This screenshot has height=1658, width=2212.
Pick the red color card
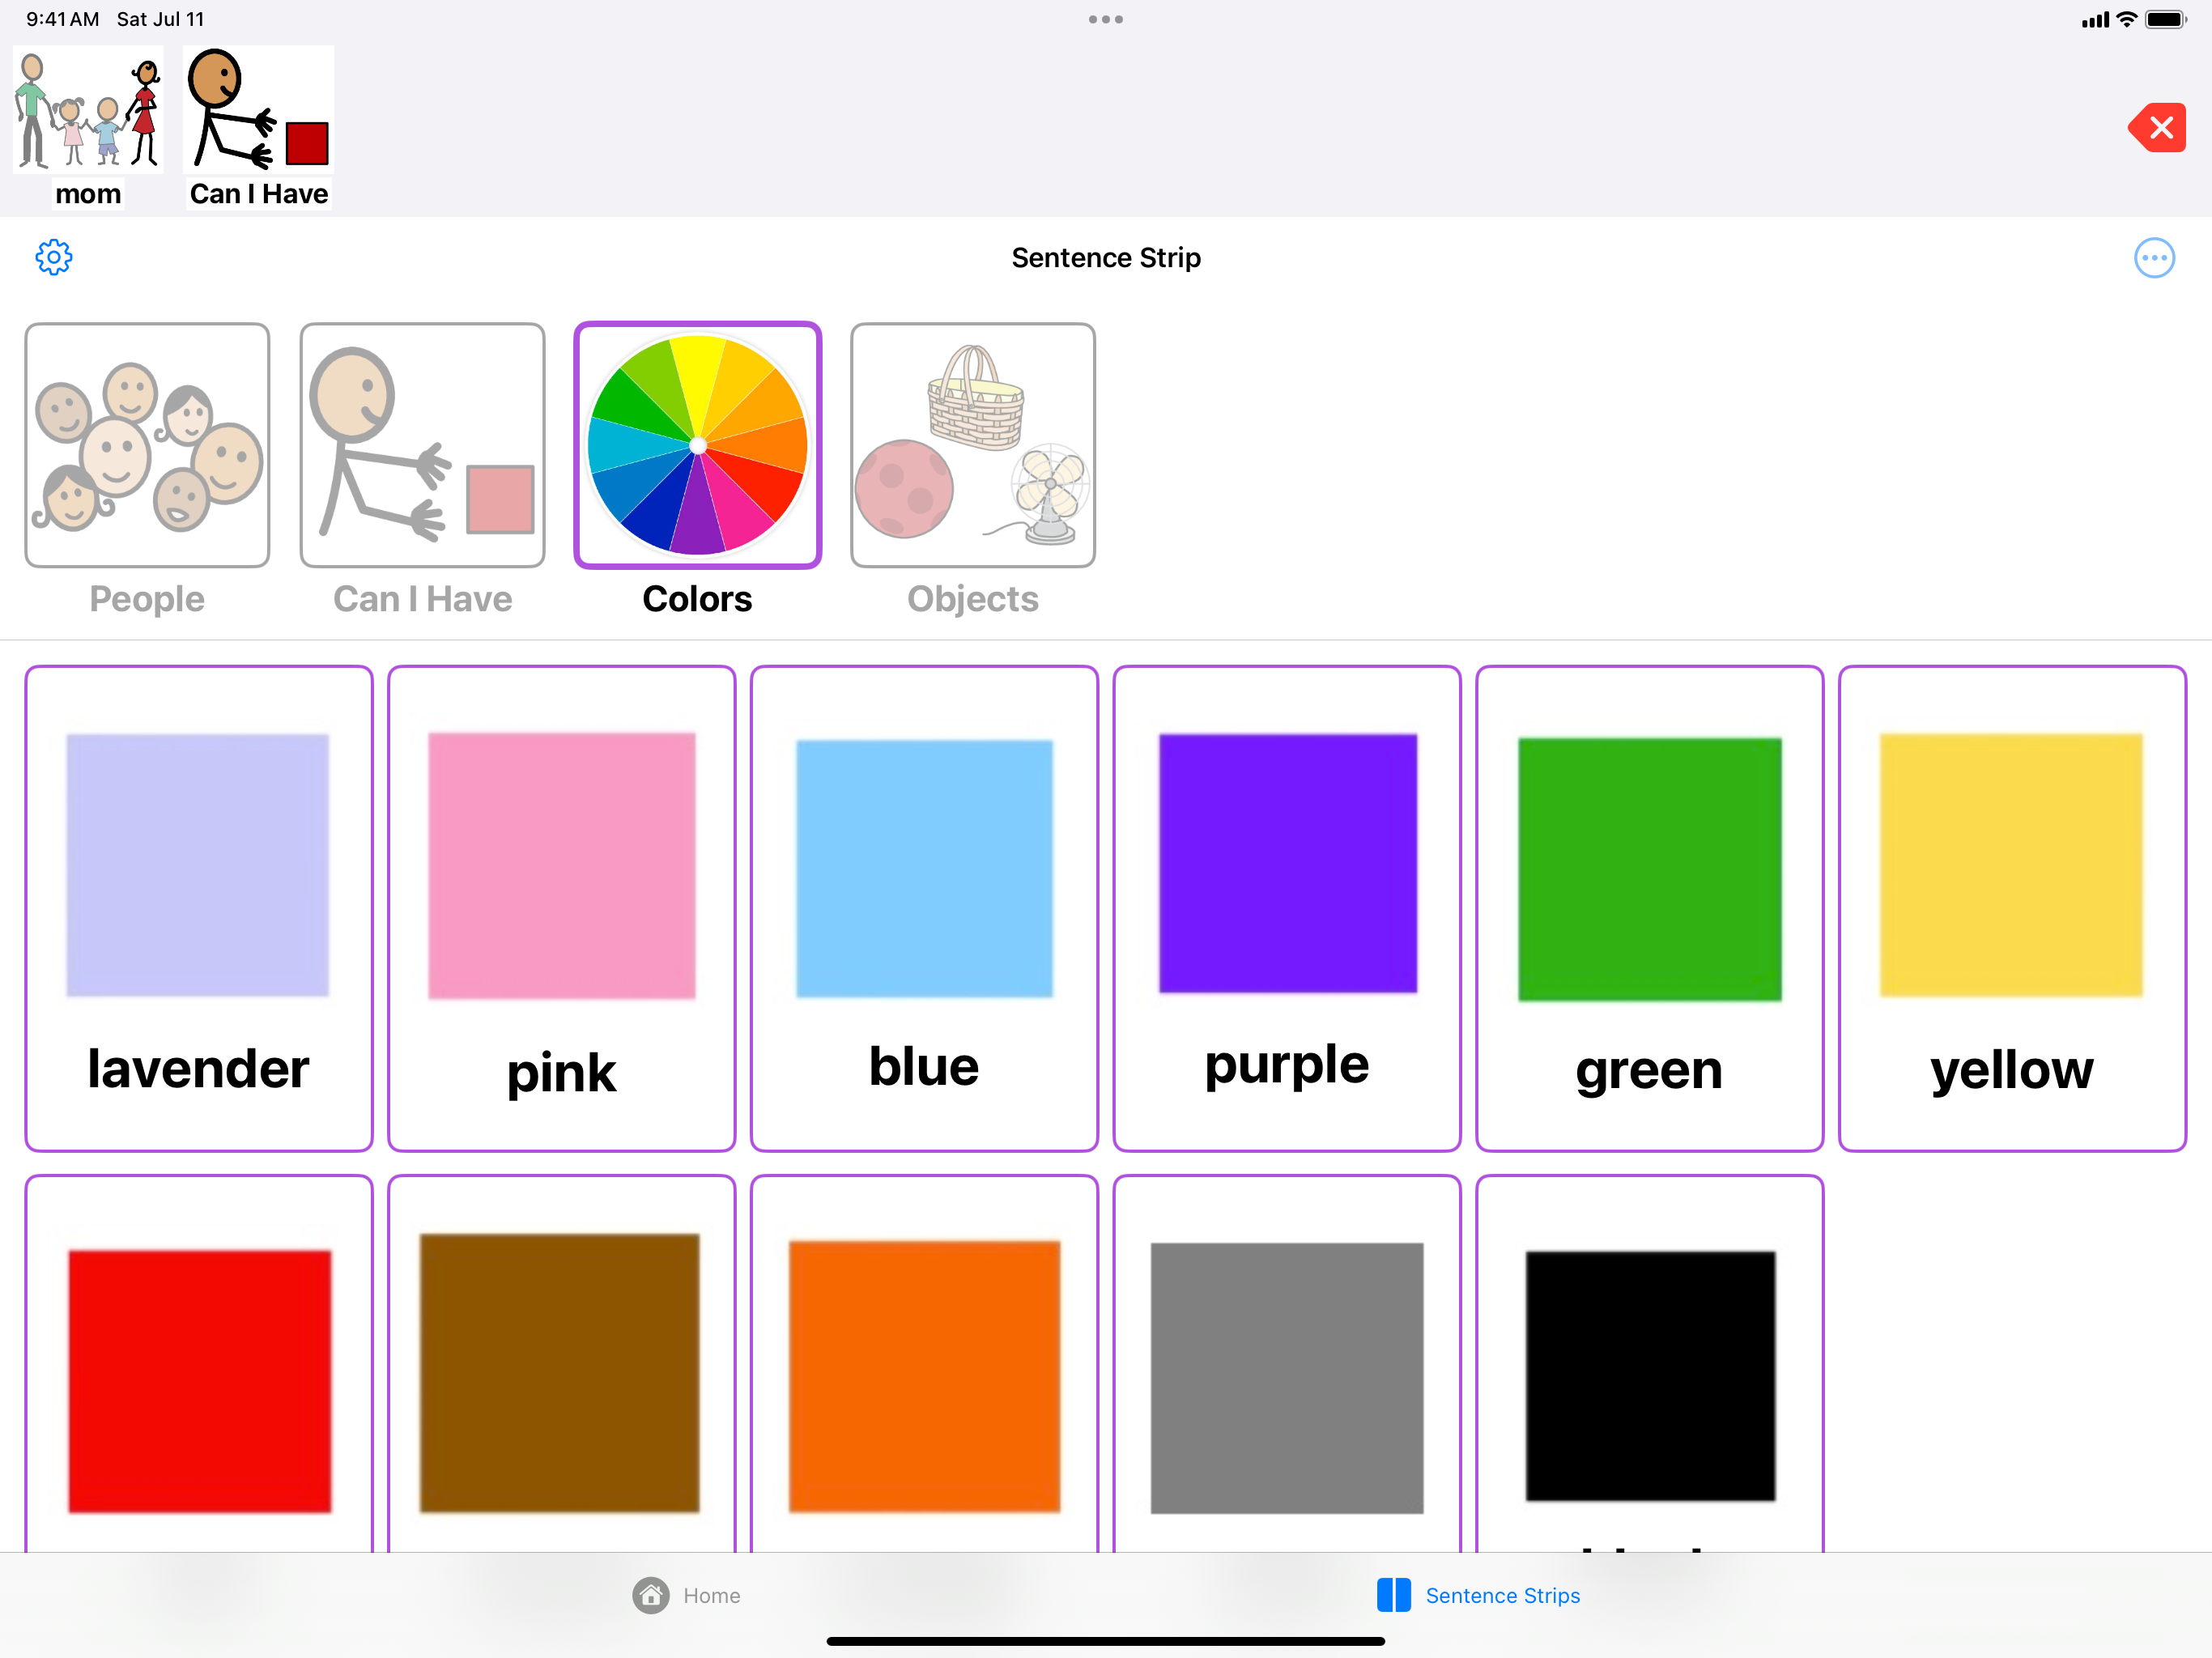(x=199, y=1365)
